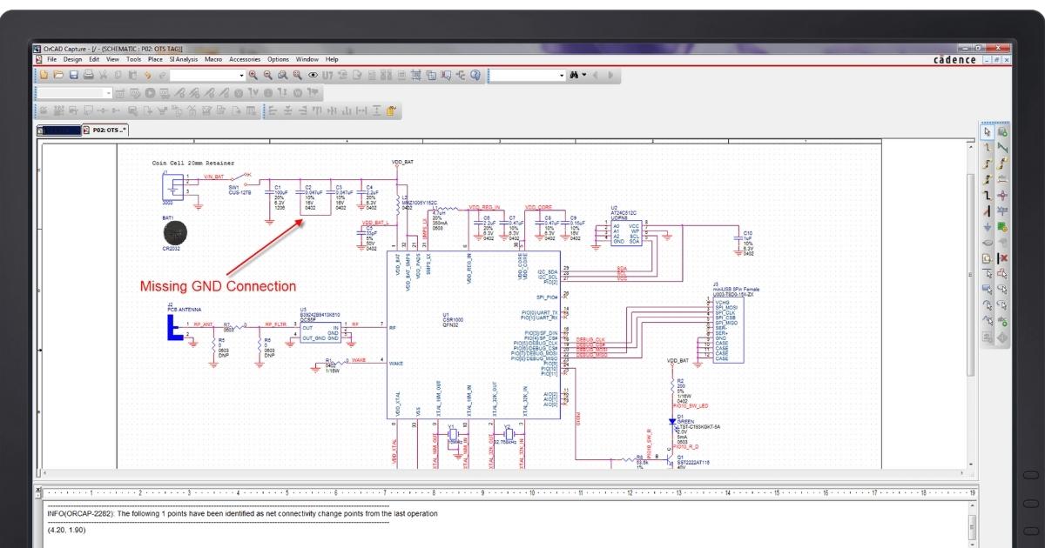Open the Window menu
The image size is (1045, 548).
pos(307,59)
